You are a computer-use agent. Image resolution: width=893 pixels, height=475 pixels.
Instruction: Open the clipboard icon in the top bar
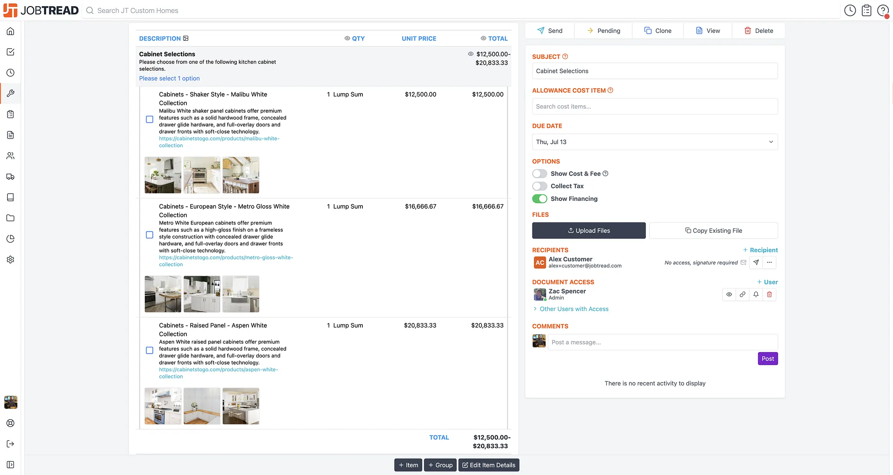(867, 10)
